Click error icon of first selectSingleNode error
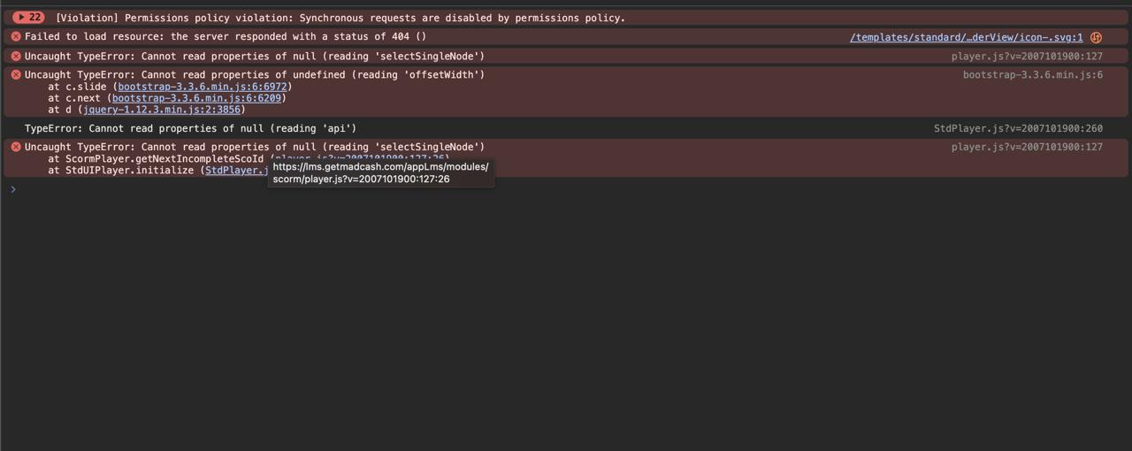 click(x=15, y=57)
